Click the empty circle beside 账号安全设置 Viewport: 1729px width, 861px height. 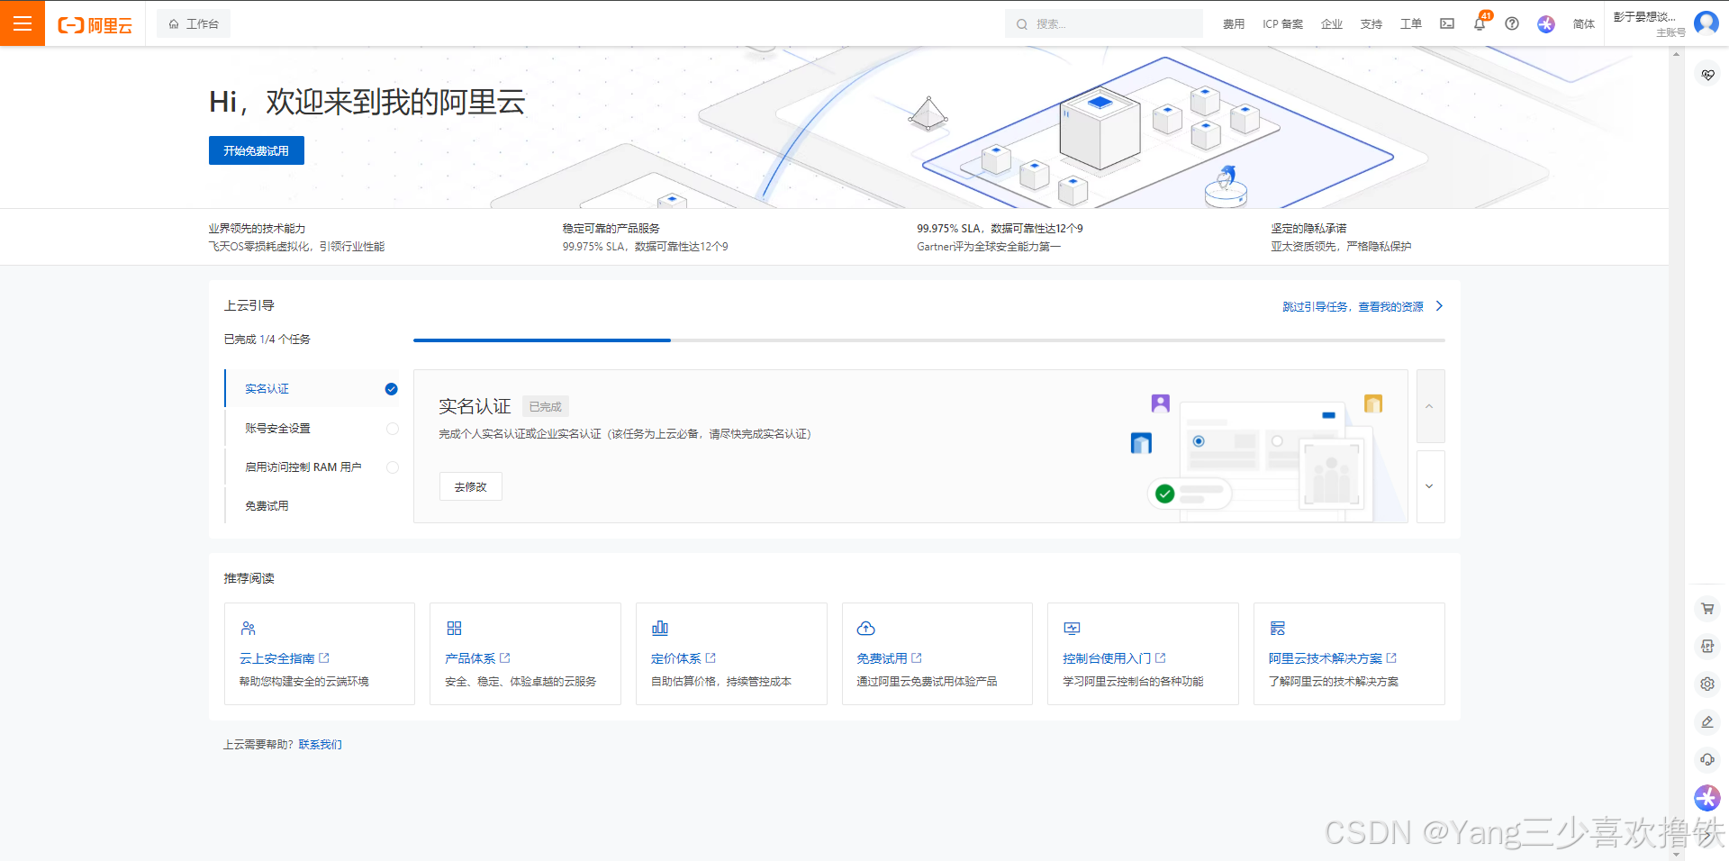(392, 429)
